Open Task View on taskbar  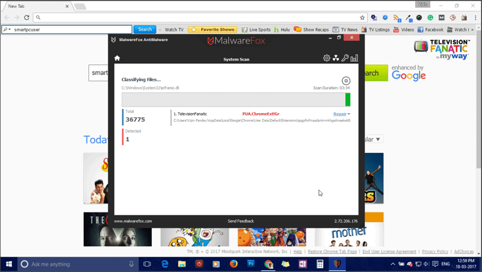coord(147,264)
